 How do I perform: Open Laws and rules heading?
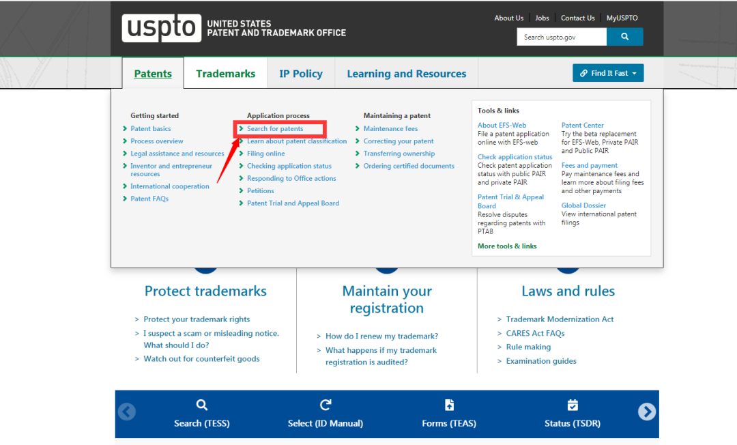click(568, 291)
